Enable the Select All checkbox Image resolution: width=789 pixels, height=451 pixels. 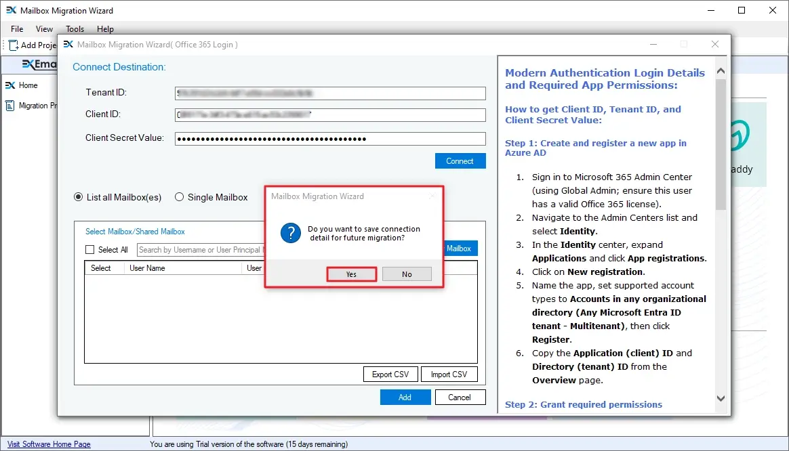[x=89, y=249]
